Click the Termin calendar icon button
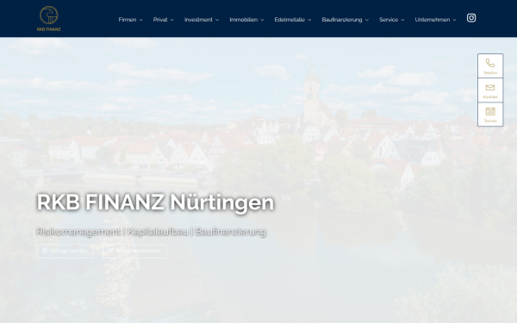 pyautogui.click(x=490, y=115)
